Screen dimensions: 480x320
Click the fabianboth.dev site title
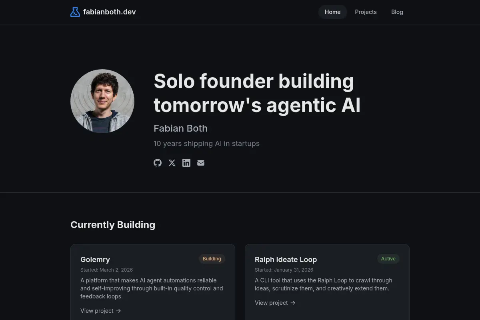pyautogui.click(x=109, y=12)
